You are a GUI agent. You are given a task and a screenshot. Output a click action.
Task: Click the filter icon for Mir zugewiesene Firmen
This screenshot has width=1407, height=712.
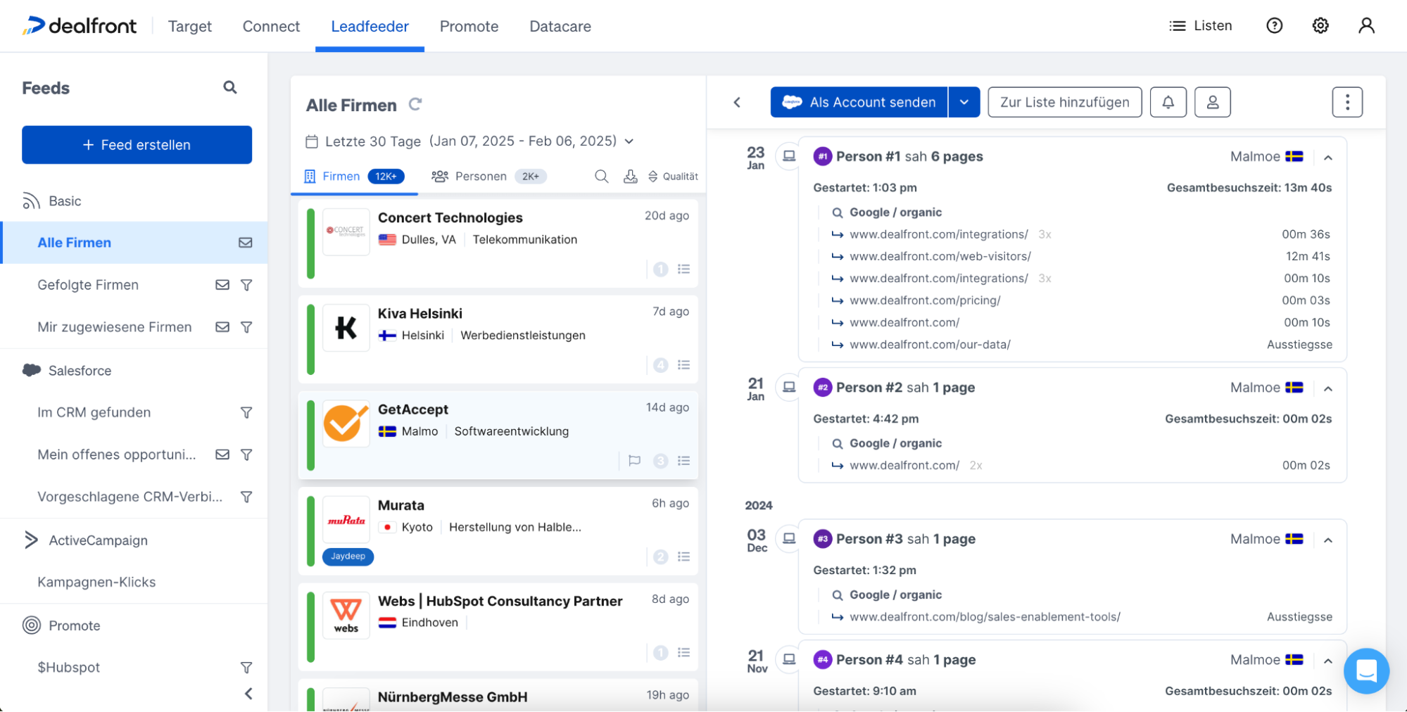pos(246,327)
